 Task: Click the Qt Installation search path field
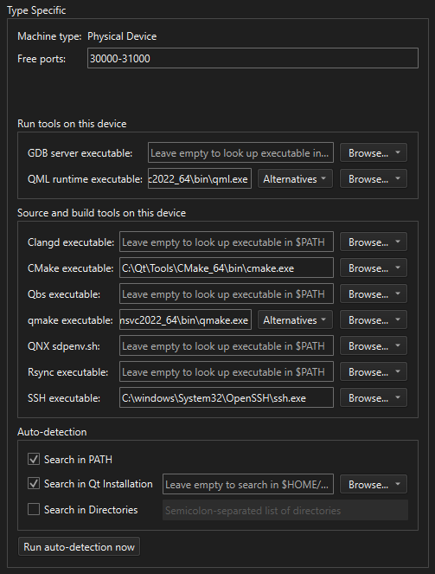(x=248, y=484)
